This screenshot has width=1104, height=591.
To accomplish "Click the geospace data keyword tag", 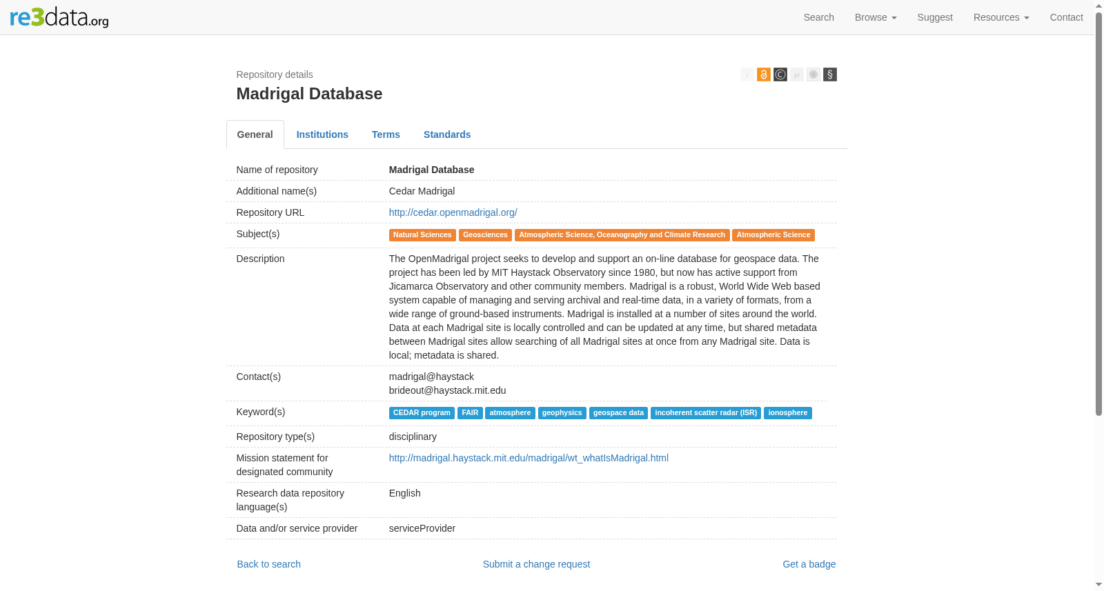I will point(618,413).
